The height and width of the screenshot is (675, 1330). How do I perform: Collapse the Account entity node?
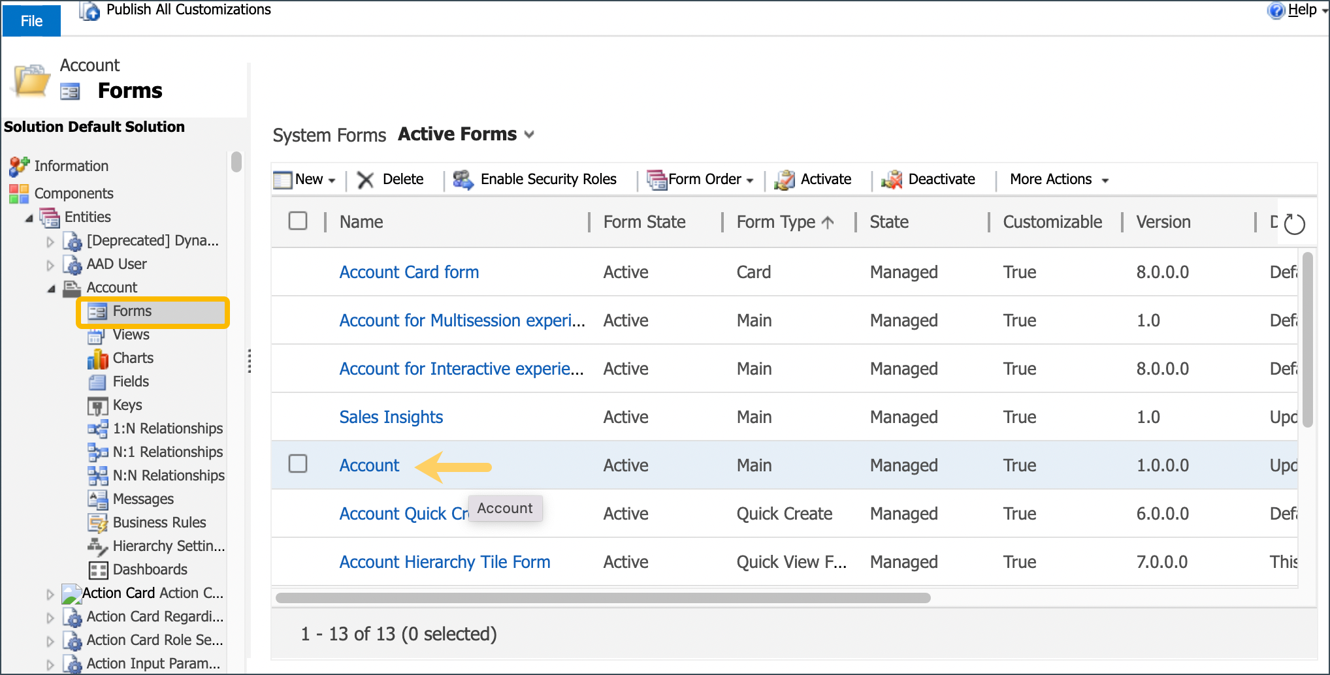tap(51, 289)
